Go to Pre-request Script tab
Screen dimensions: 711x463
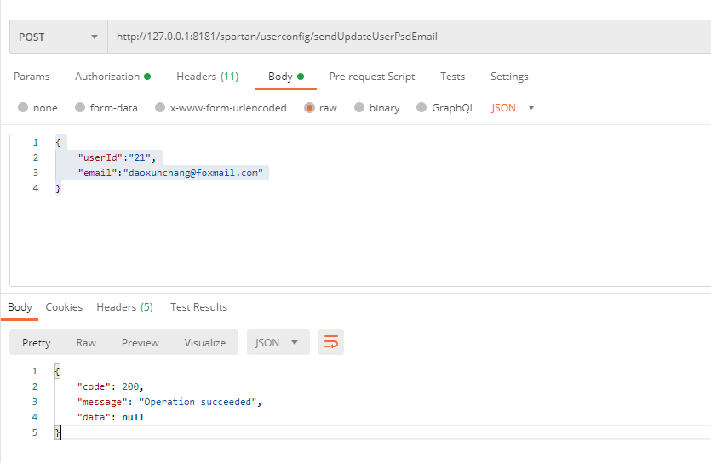(371, 77)
